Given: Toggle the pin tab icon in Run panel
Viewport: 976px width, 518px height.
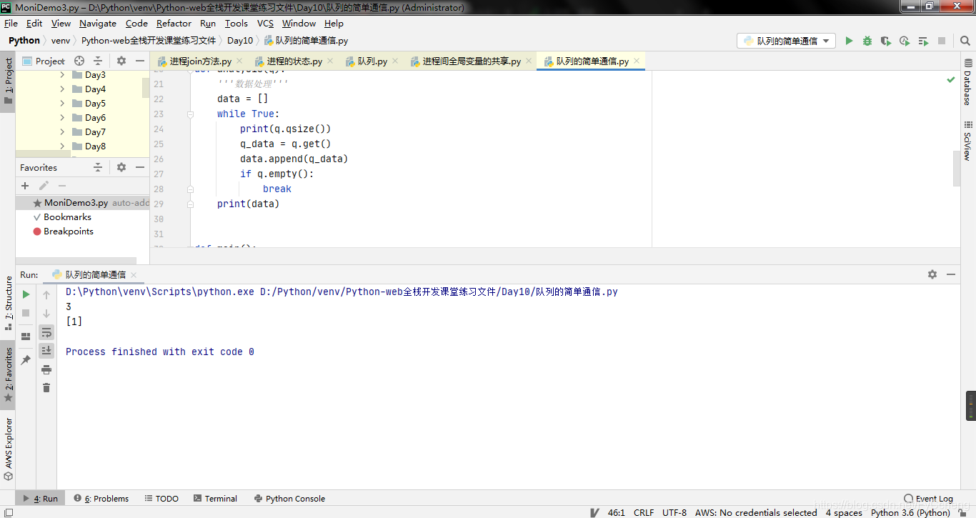Looking at the screenshot, I should coord(26,359).
